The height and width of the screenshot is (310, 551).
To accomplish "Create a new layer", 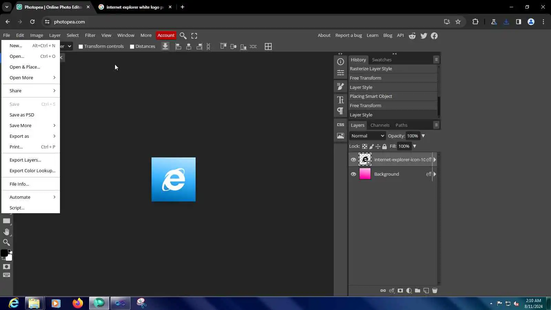I will pos(426,291).
